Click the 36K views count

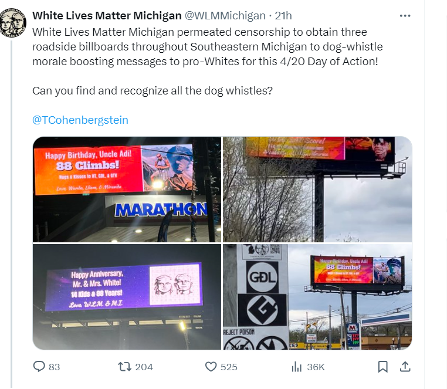[316, 367]
